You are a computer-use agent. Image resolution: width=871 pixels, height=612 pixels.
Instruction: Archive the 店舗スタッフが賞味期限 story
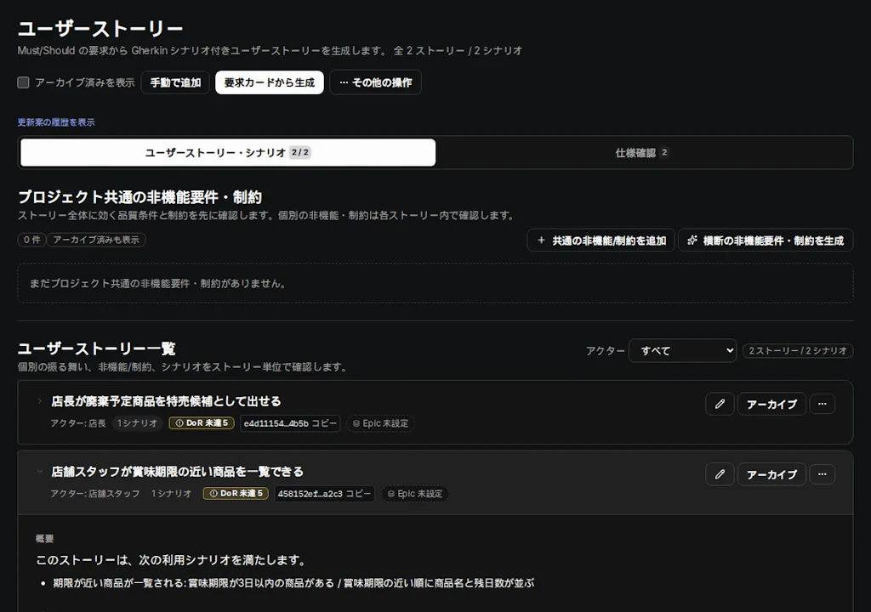point(771,474)
